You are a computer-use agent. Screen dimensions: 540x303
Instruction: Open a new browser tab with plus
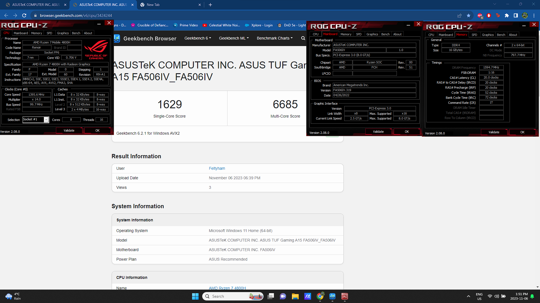point(210,5)
